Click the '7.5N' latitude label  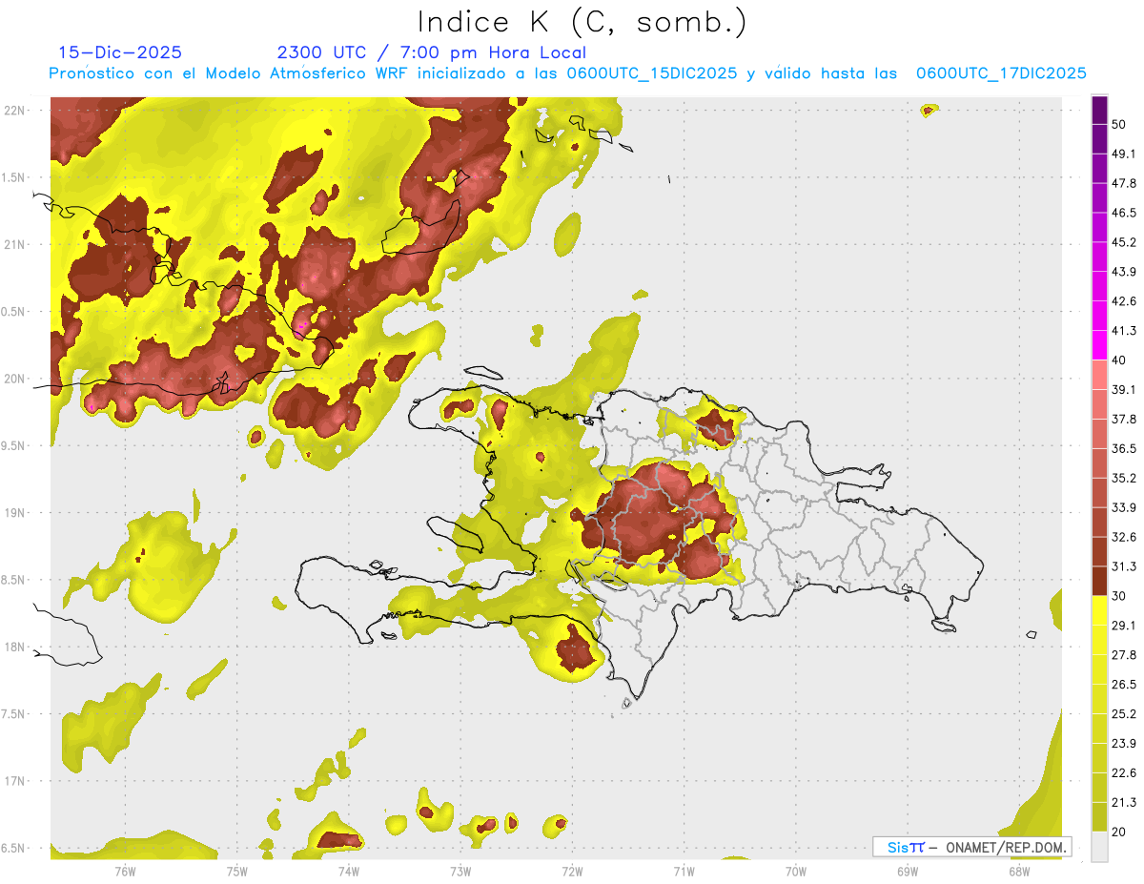point(14,714)
